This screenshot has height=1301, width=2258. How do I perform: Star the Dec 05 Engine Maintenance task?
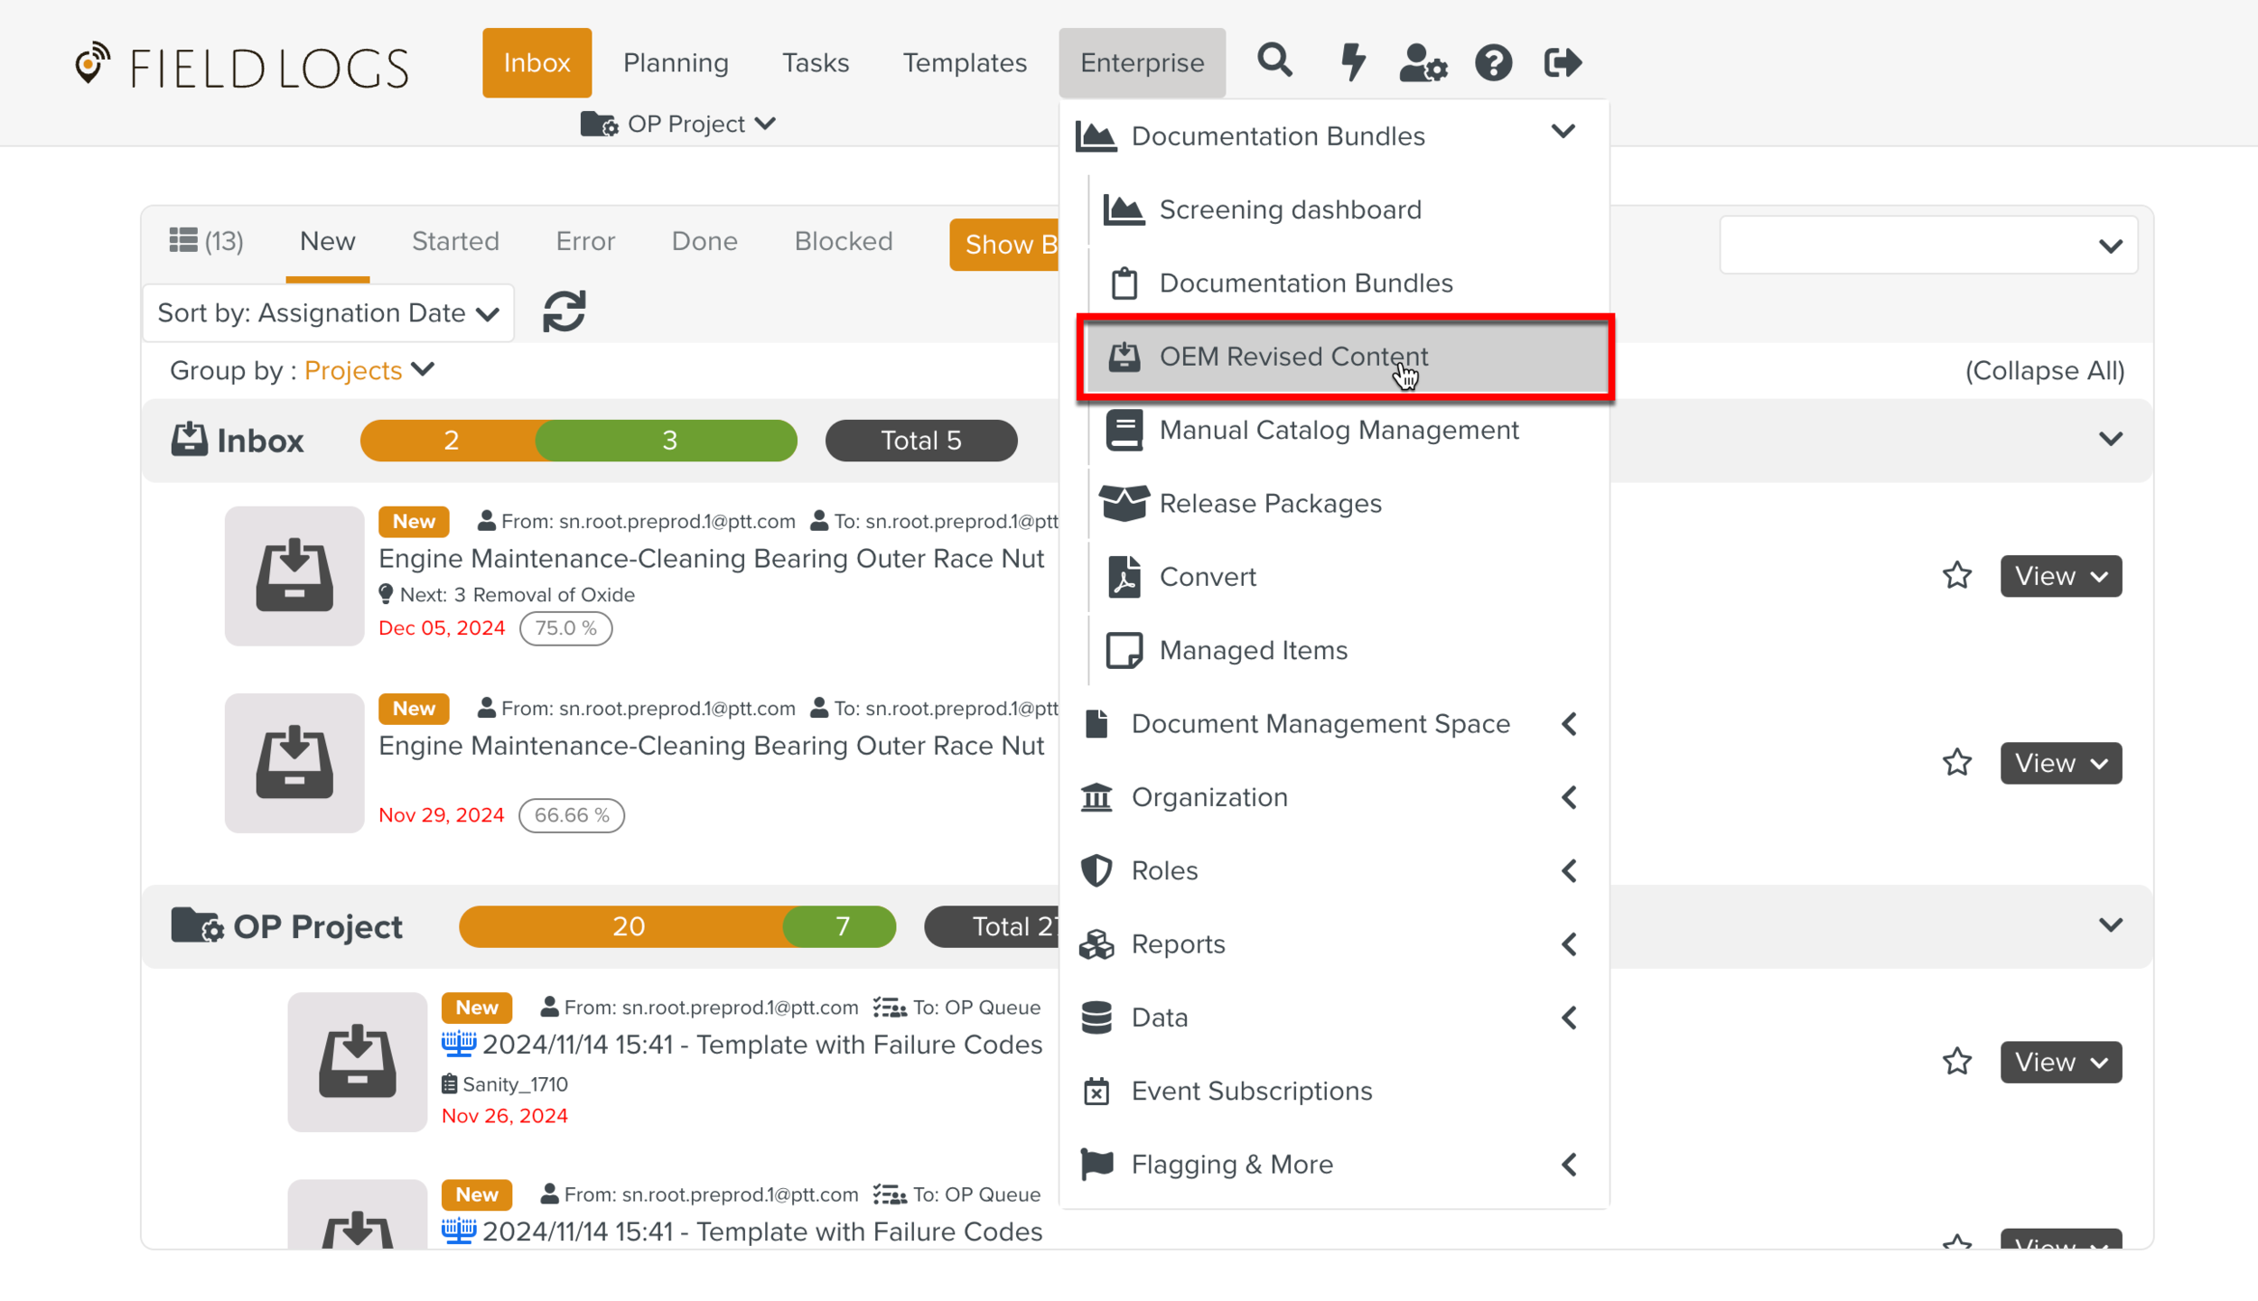[x=1956, y=576]
